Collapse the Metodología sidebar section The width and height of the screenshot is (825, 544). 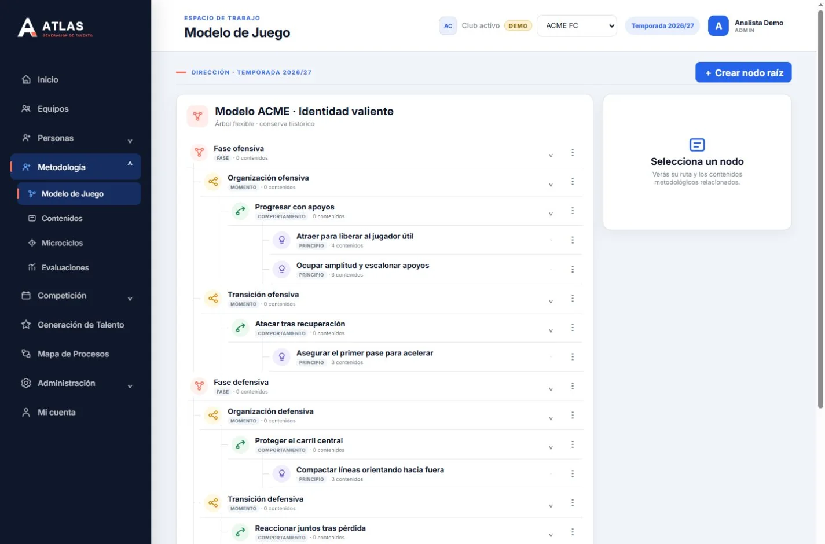point(130,164)
